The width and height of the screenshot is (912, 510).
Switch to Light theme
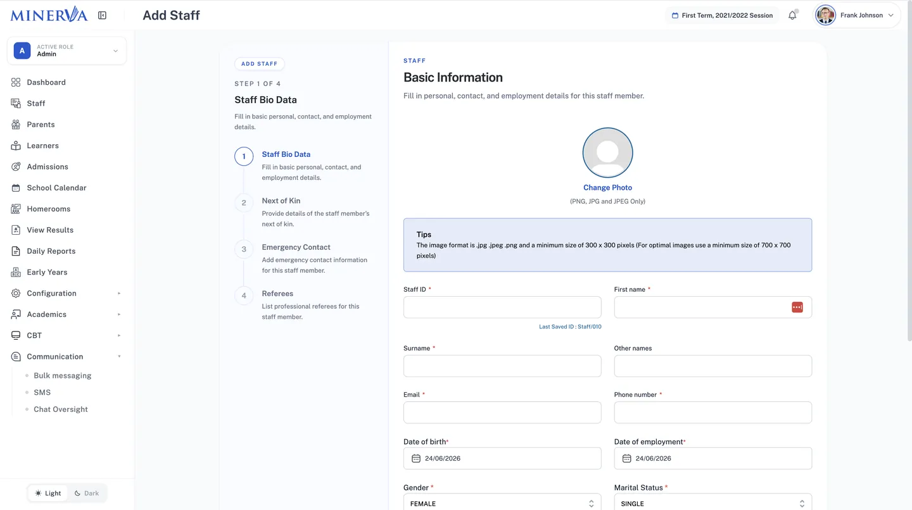(x=48, y=493)
